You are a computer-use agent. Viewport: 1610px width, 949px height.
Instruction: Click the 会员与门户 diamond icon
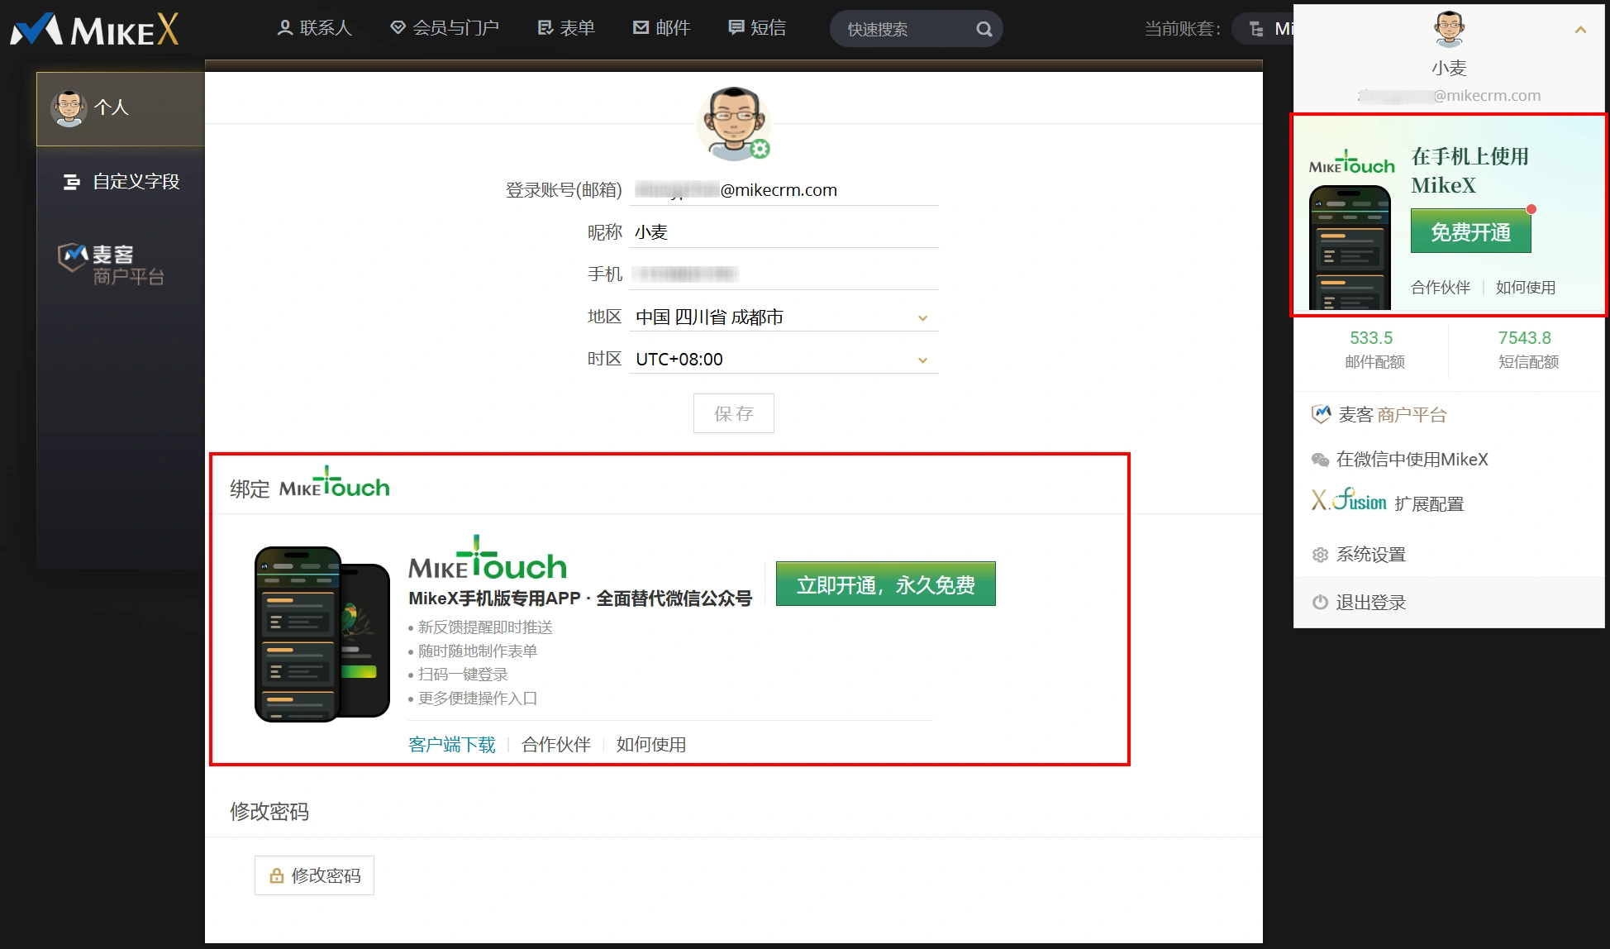point(398,28)
